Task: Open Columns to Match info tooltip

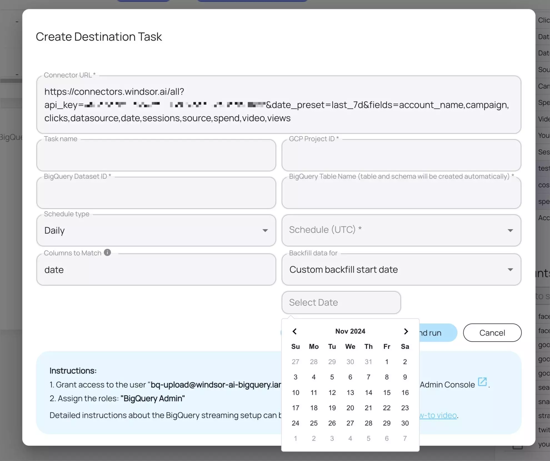Action: 107,252
